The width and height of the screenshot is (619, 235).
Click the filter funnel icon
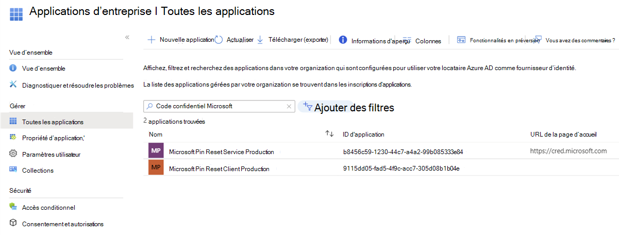pyautogui.click(x=308, y=106)
